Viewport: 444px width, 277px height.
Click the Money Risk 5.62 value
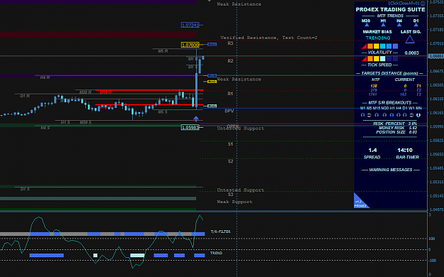pyautogui.click(x=413, y=128)
